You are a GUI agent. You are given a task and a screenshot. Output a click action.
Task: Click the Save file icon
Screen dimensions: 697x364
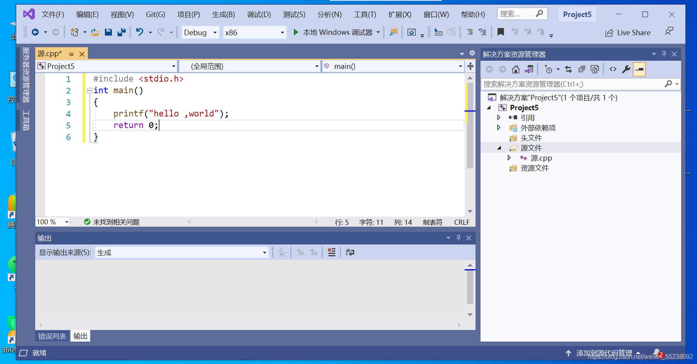tap(108, 32)
